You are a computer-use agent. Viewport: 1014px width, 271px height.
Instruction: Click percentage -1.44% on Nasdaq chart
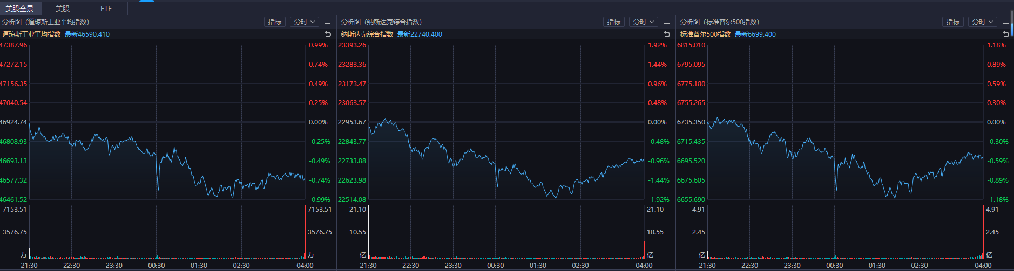point(658,180)
